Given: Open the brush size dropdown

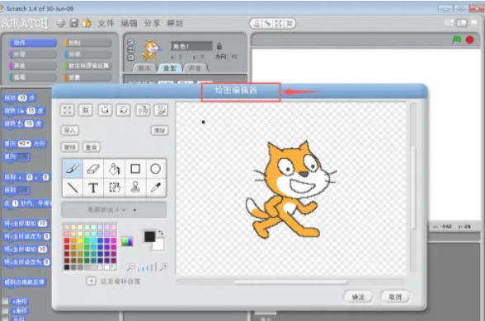Looking at the screenshot, I should coord(114,210).
